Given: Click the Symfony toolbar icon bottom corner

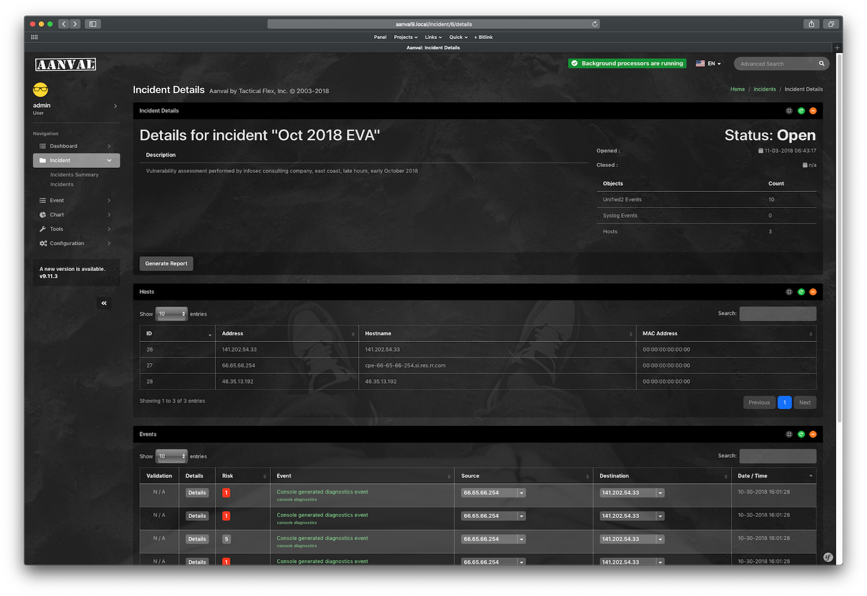Looking at the screenshot, I should (x=828, y=557).
